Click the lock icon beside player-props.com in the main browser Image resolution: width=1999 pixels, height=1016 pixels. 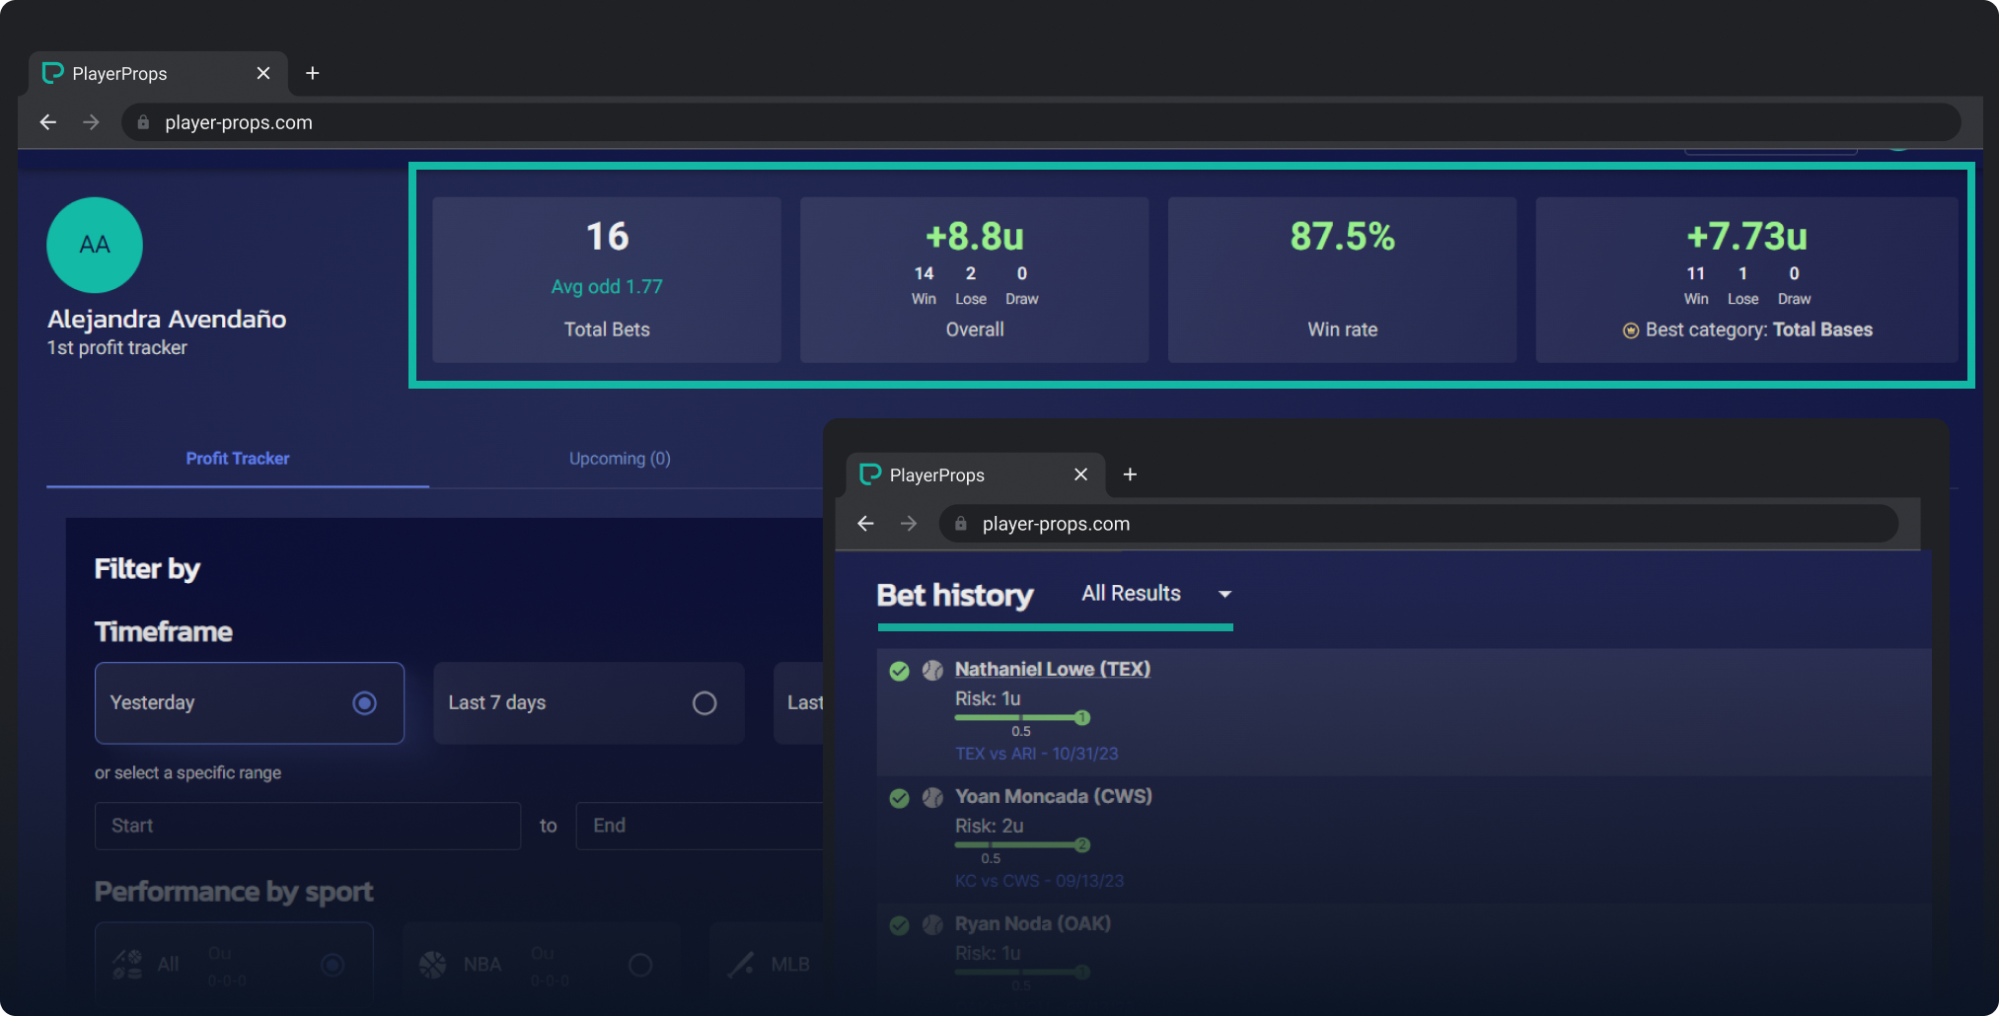[143, 122]
